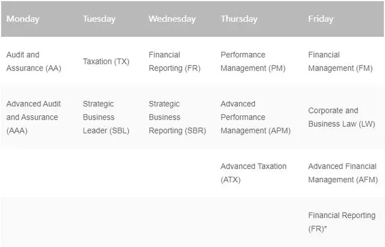Click Advanced Audit and Assurance (AAA)
The image size is (385, 247).
tap(34, 117)
